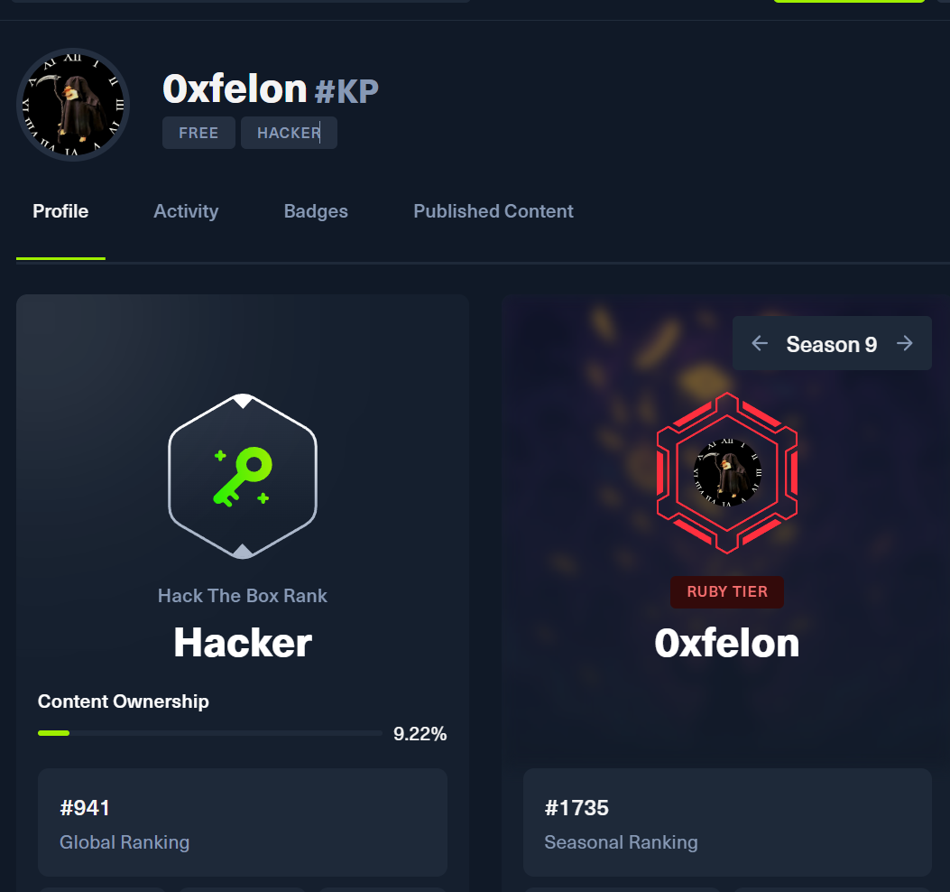Click the RUBY TIER label
950x892 pixels.
[x=727, y=592]
